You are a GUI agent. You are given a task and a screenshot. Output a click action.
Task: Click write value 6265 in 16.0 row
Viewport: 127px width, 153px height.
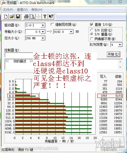pyautogui.click(x=104, y=99)
